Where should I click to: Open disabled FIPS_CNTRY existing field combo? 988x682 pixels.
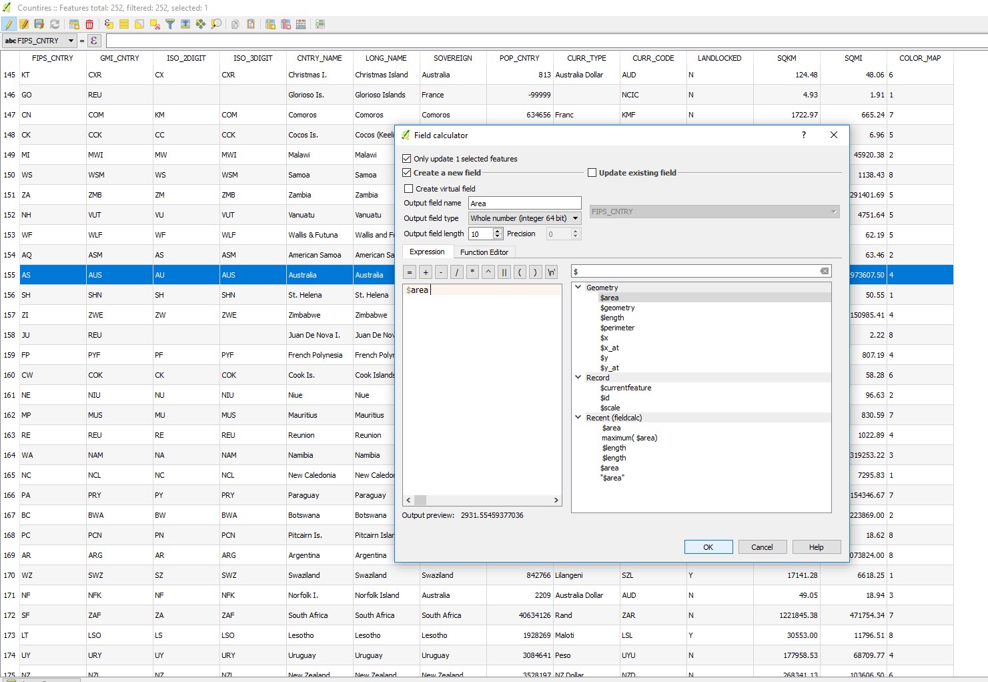click(714, 212)
